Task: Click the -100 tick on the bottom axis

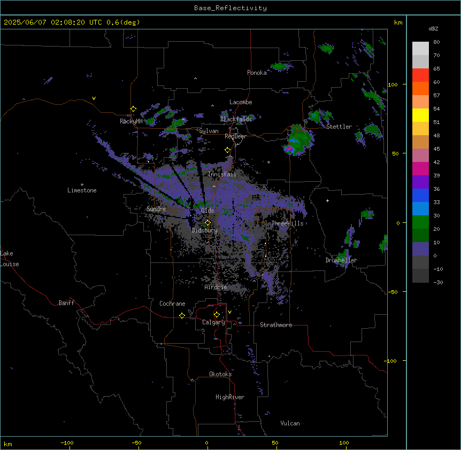Action: [67, 443]
